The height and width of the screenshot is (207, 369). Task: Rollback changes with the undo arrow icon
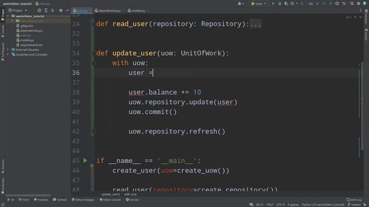(x=344, y=3)
